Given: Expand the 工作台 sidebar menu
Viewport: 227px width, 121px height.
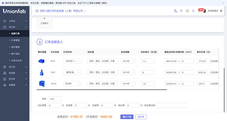Looking at the screenshot, I should [x=15, y=21].
